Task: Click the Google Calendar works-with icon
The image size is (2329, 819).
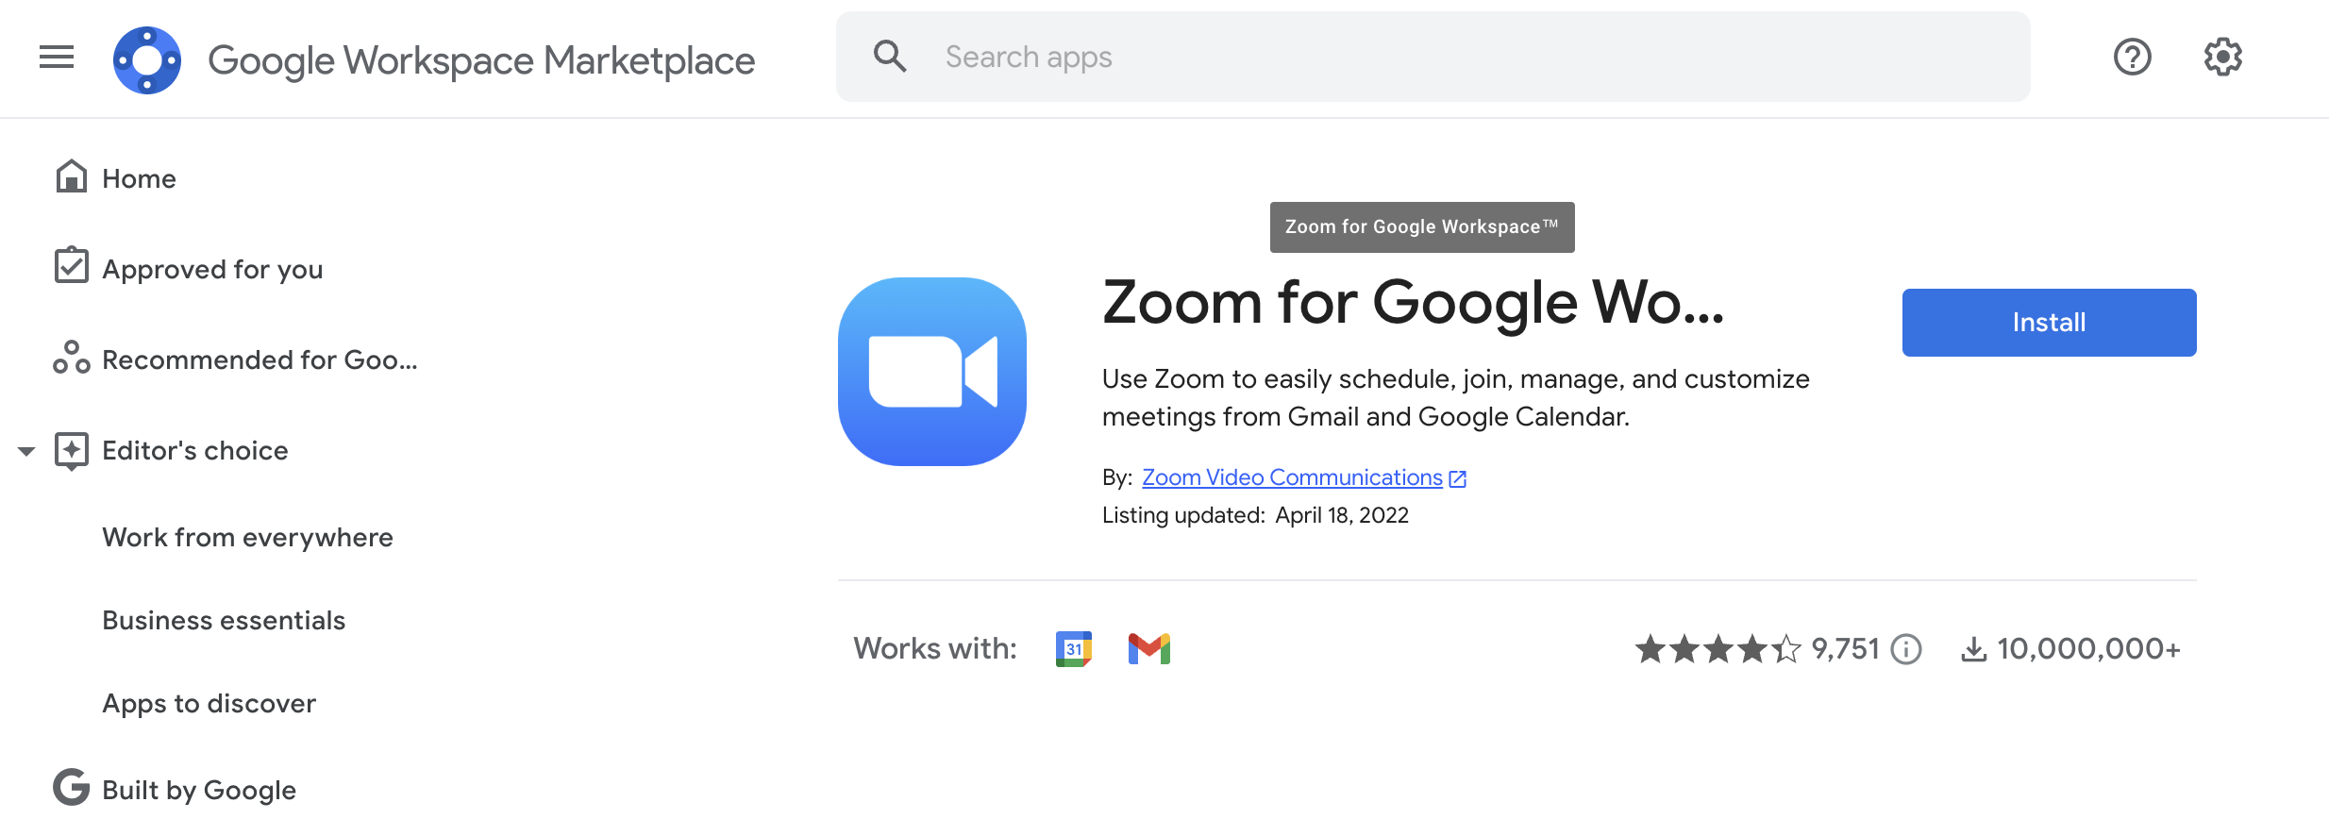Action: pyautogui.click(x=1074, y=649)
